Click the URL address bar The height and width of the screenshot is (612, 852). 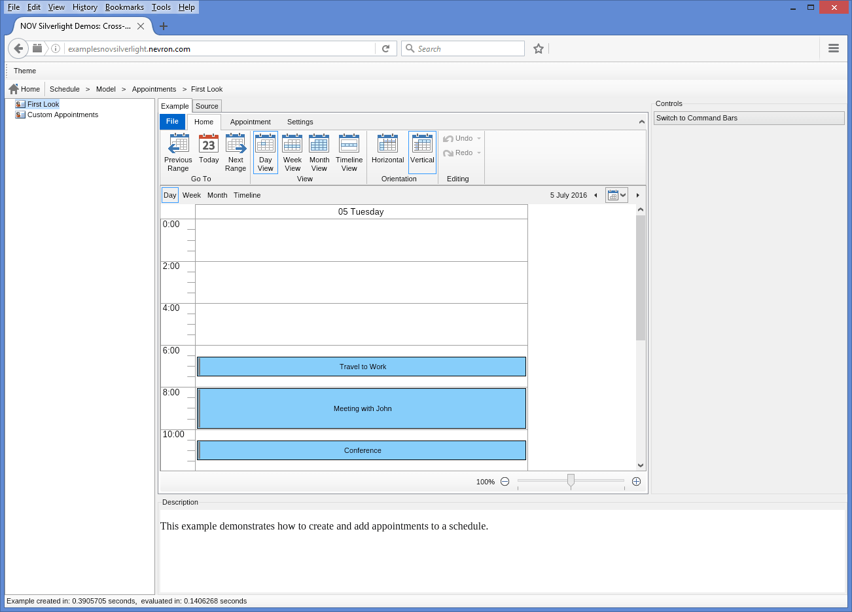coord(219,48)
